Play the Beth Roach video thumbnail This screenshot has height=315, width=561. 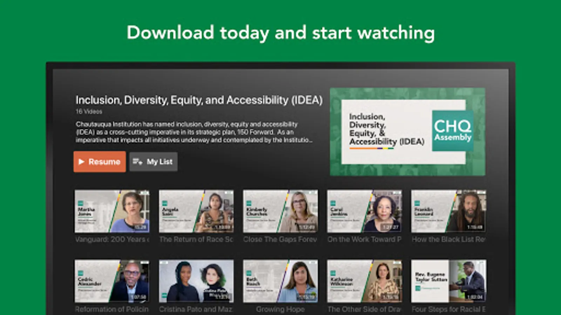coord(280,281)
